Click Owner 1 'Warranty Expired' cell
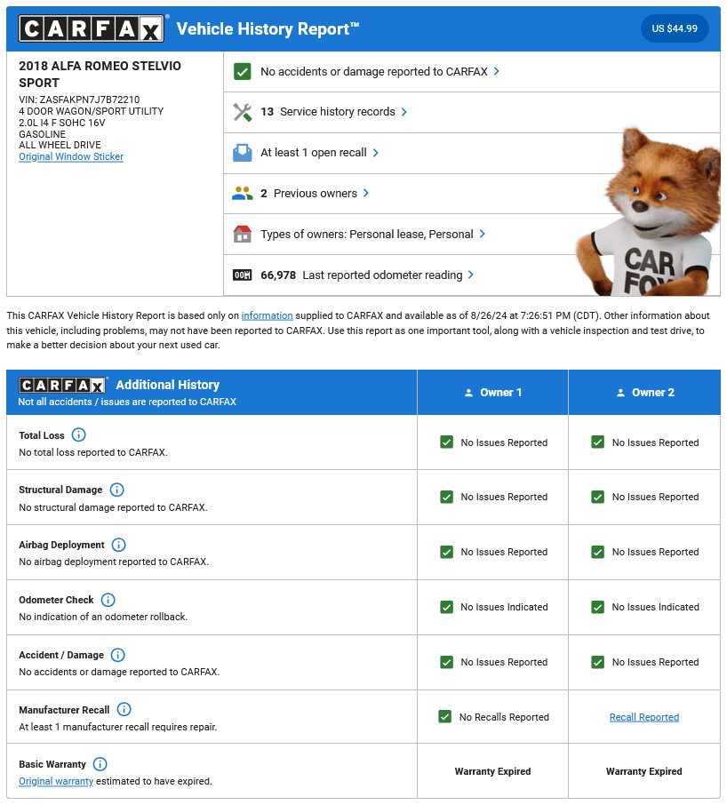 [x=493, y=771]
